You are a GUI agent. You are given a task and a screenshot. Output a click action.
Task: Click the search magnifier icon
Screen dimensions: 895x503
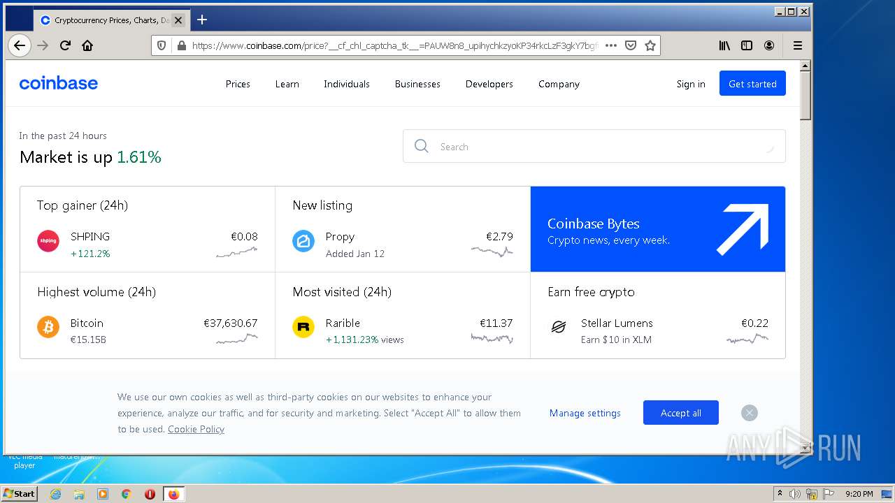tap(422, 146)
